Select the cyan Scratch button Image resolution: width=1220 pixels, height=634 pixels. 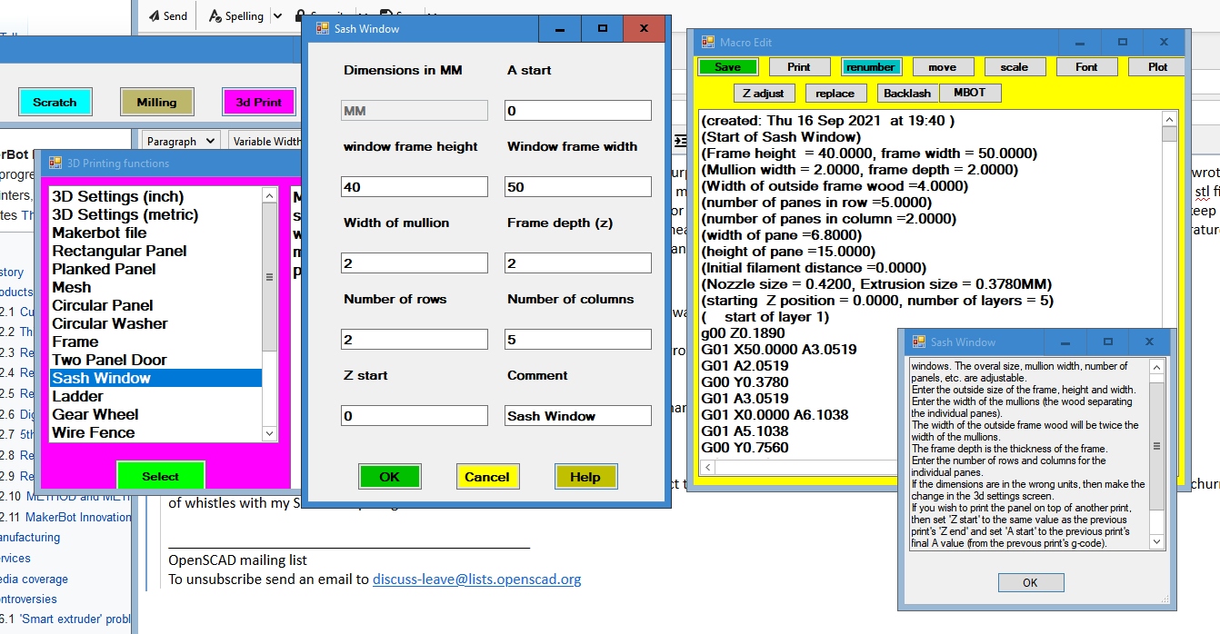pos(55,102)
